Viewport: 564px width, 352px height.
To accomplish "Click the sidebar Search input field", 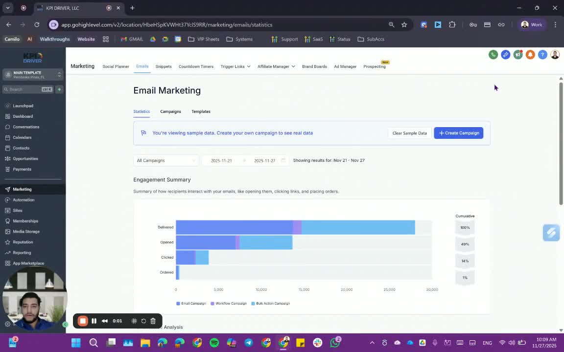I will [28, 89].
